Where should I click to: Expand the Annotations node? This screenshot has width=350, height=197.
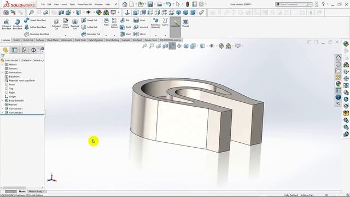[2, 72]
